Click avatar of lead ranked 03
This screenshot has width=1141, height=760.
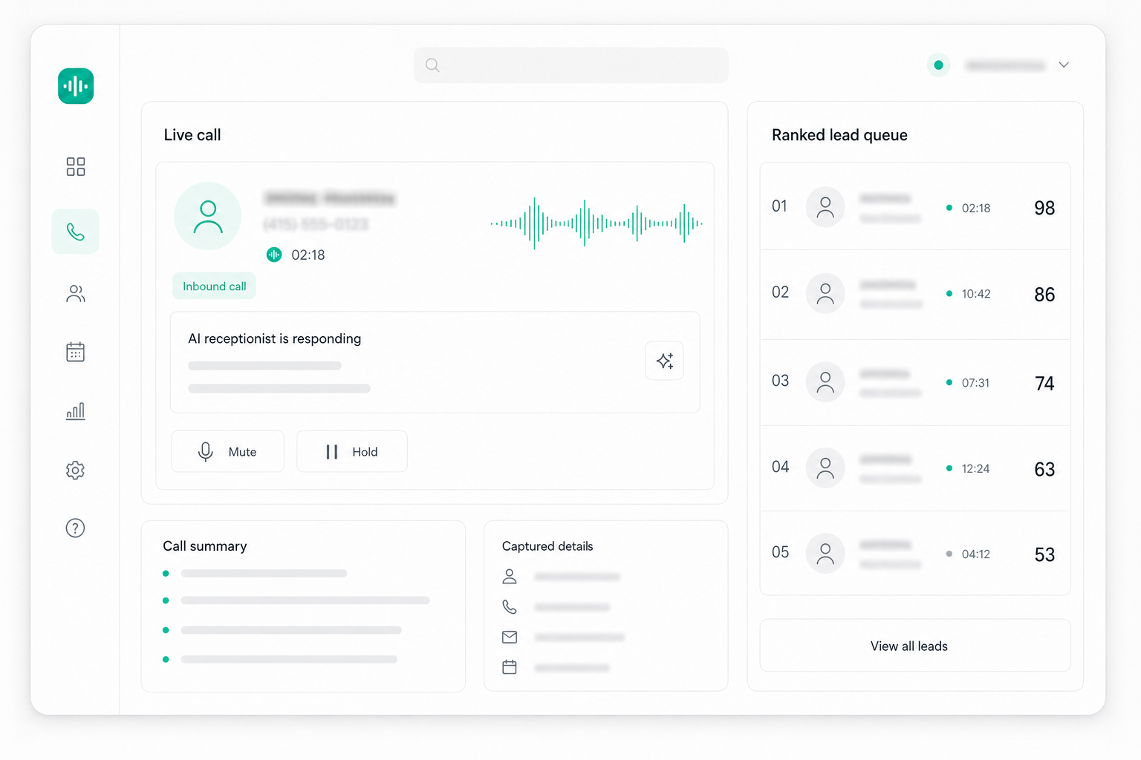tap(825, 382)
